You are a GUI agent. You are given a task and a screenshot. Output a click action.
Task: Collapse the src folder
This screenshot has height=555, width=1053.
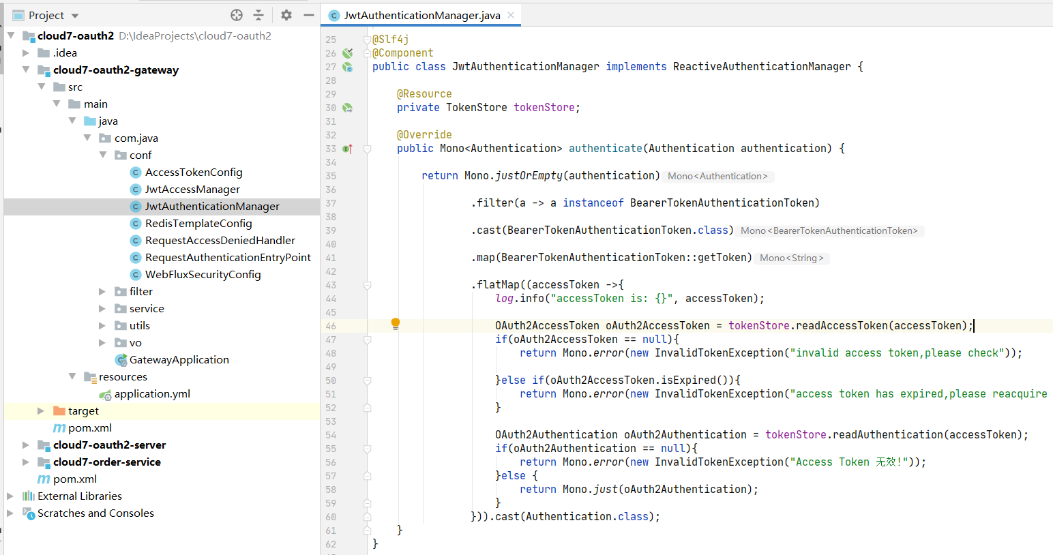pos(42,87)
